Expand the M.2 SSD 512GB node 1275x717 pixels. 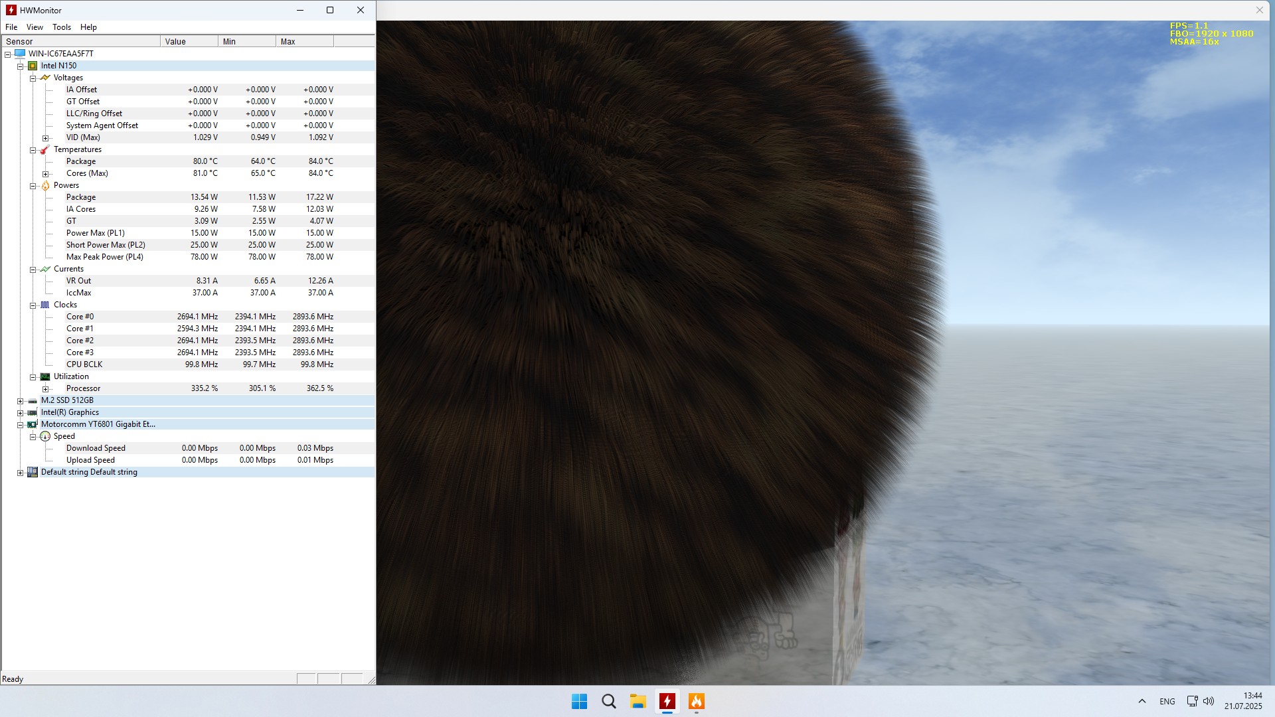pyautogui.click(x=21, y=401)
